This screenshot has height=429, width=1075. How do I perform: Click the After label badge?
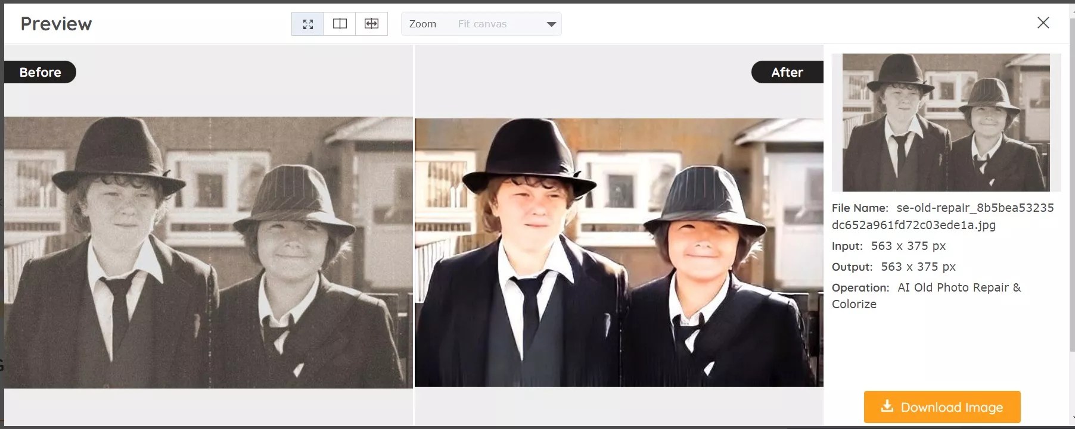[x=787, y=72]
